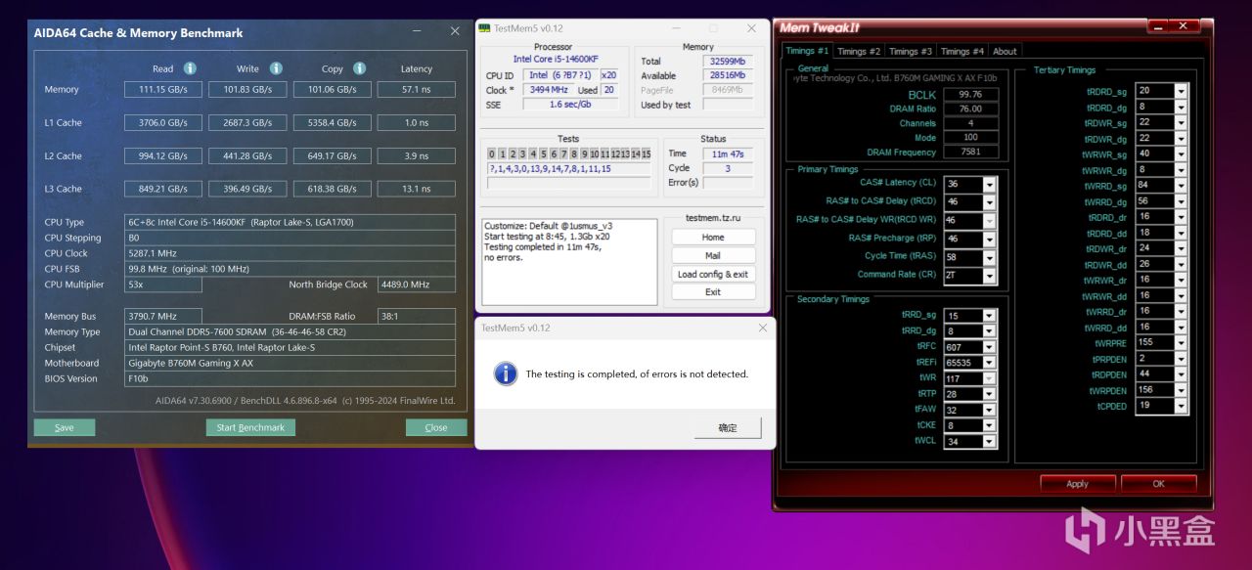
Task: Confirm the dialog with 确定 button
Action: click(x=728, y=427)
